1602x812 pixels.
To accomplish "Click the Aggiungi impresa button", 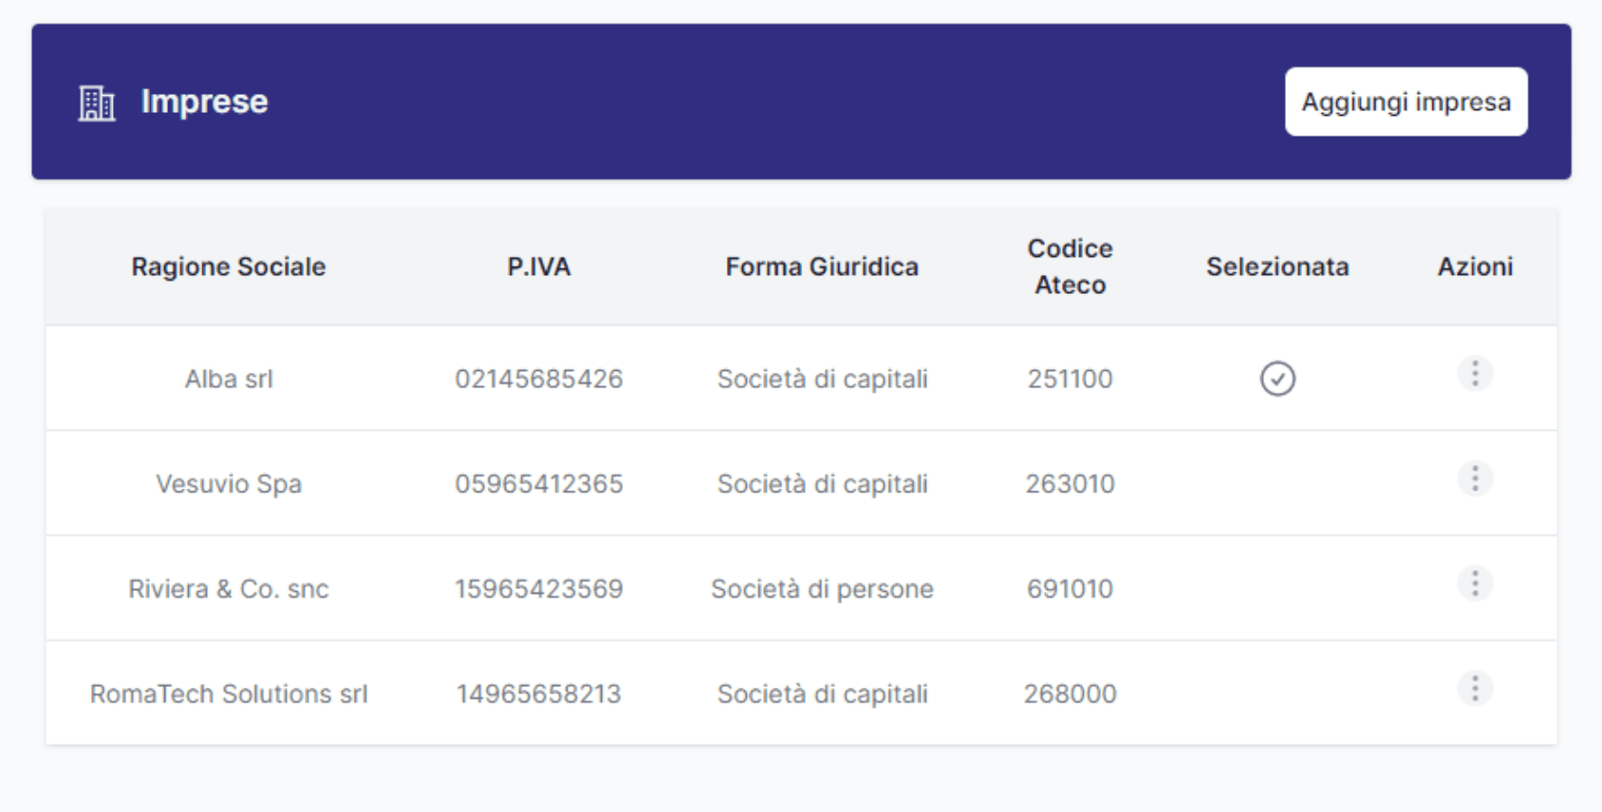I will (x=1406, y=101).
